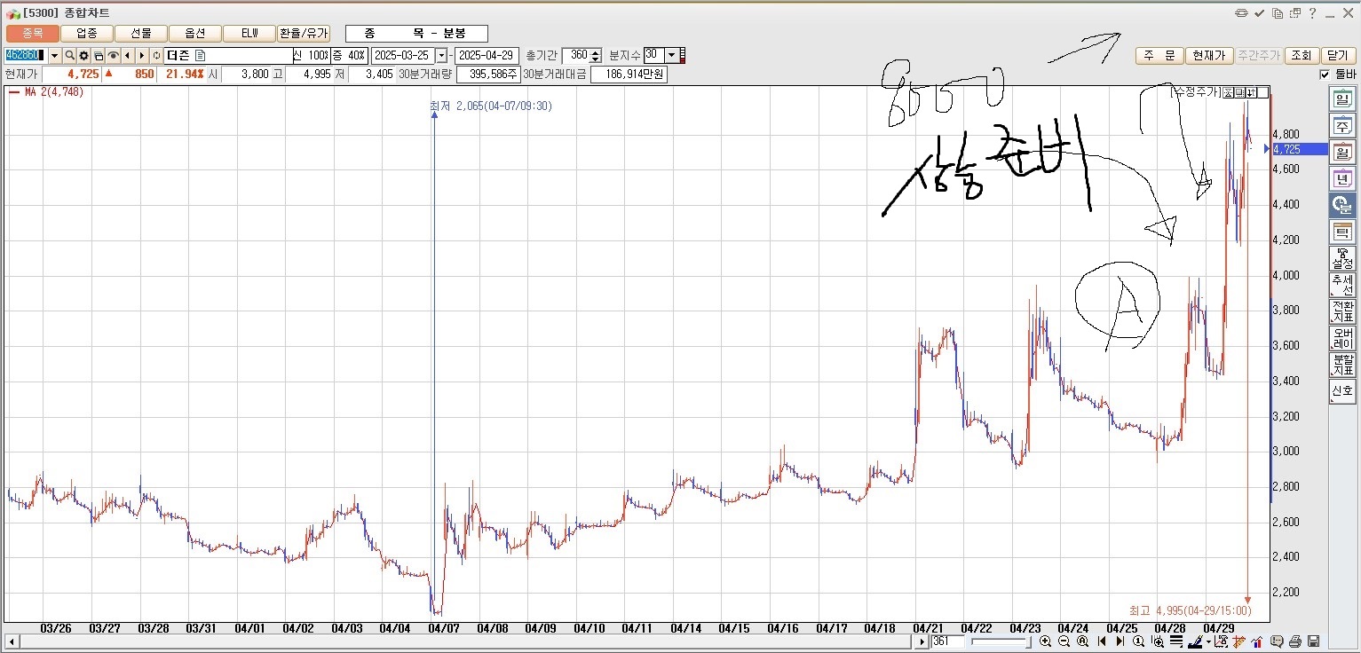Select the weekly (주) chart period icon

coord(1341,126)
